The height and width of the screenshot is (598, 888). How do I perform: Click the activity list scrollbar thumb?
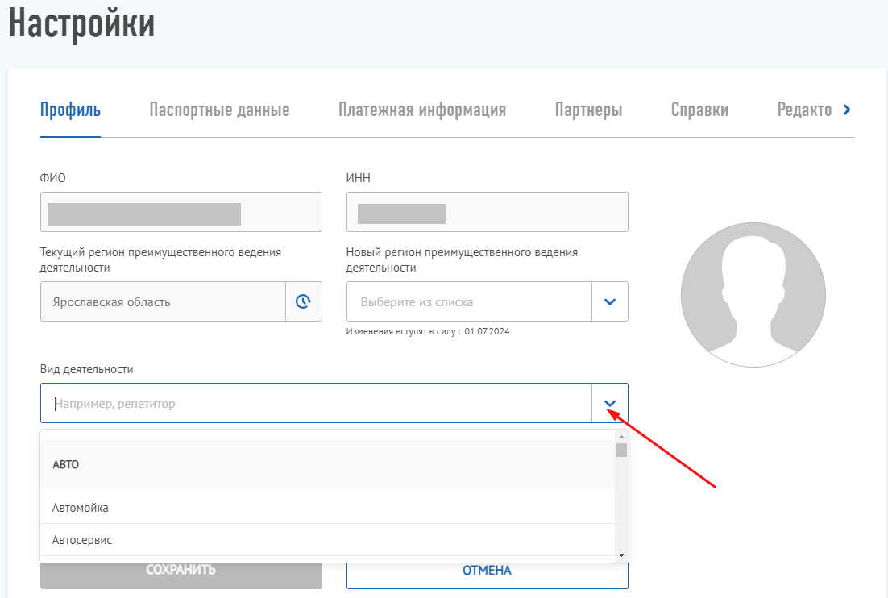[x=621, y=450]
